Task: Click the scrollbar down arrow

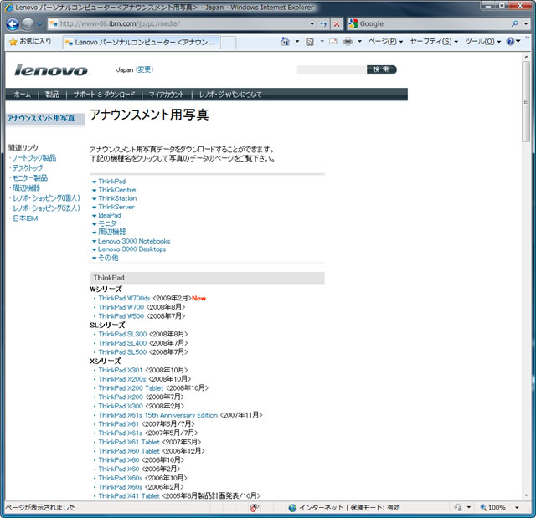Action: pyautogui.click(x=526, y=495)
